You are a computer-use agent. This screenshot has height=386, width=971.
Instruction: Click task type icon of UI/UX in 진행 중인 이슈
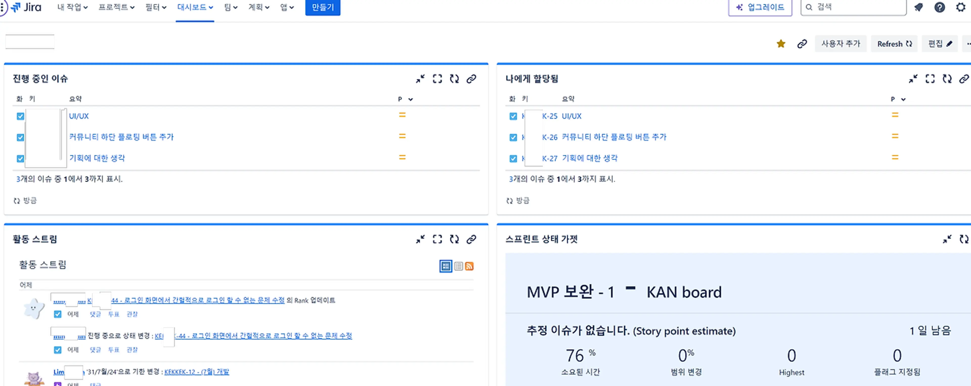tap(20, 116)
